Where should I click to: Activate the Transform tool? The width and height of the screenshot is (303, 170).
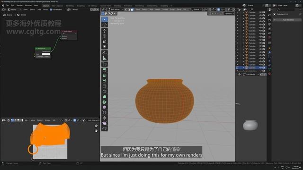point(105,47)
